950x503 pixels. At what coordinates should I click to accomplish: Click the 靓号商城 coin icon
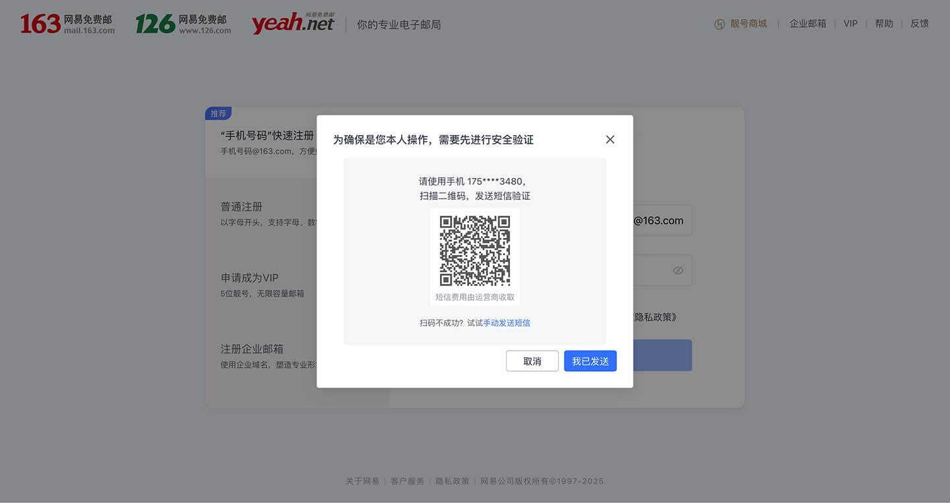click(x=720, y=24)
